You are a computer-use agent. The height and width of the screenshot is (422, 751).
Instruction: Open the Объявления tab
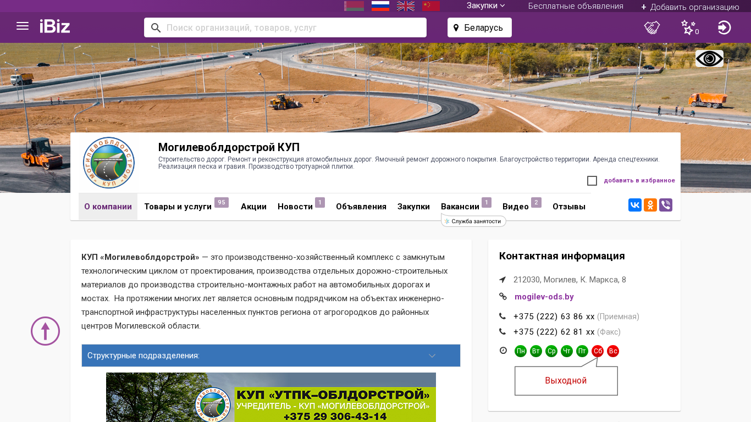[361, 207]
